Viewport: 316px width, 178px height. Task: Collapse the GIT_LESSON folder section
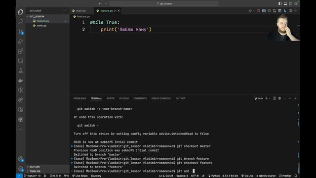pyautogui.click(x=37, y=16)
